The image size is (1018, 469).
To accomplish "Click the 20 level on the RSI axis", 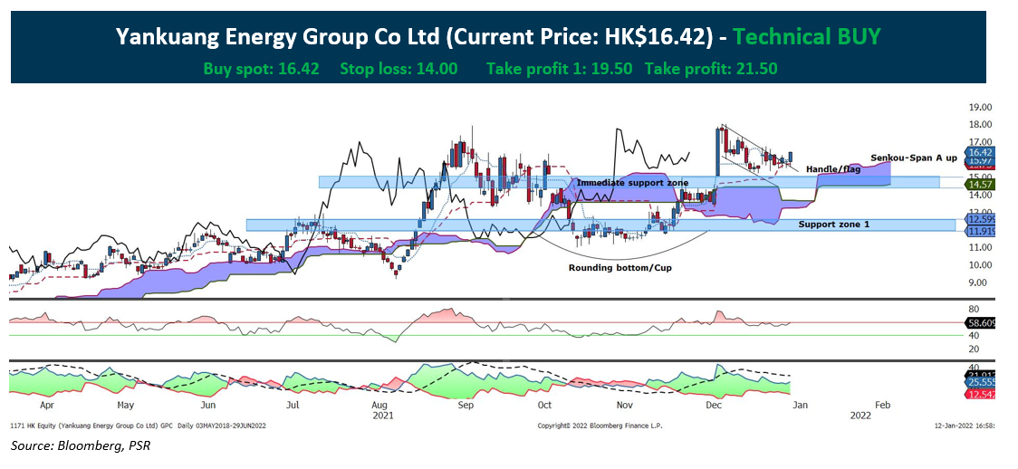I will coord(973,349).
